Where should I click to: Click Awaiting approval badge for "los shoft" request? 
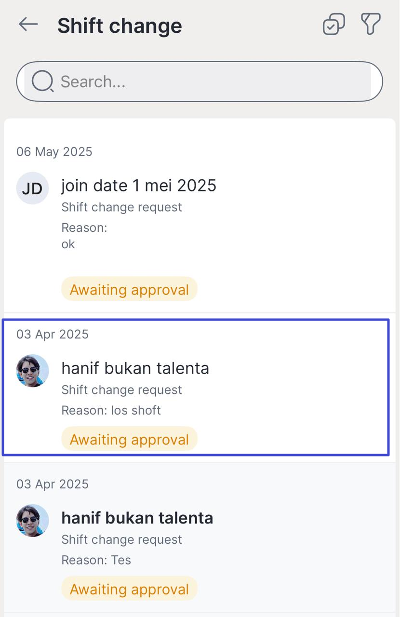point(129,439)
